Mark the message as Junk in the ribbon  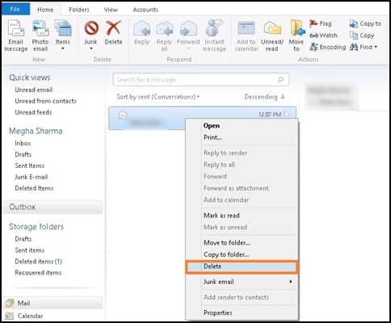(91, 28)
